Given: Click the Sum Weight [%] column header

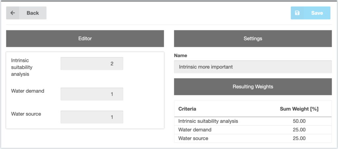Looking at the screenshot, I should [x=299, y=109].
